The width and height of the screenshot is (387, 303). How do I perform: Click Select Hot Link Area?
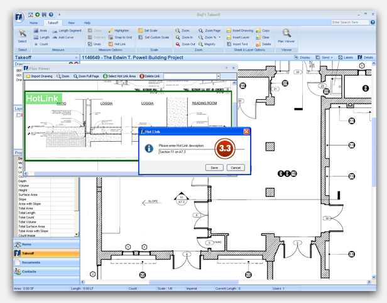[119, 76]
